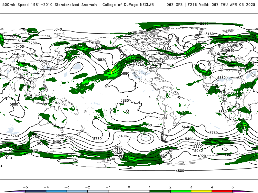
Task: Click the blue -4 to -3 colorbar segment
Action: 56,191
